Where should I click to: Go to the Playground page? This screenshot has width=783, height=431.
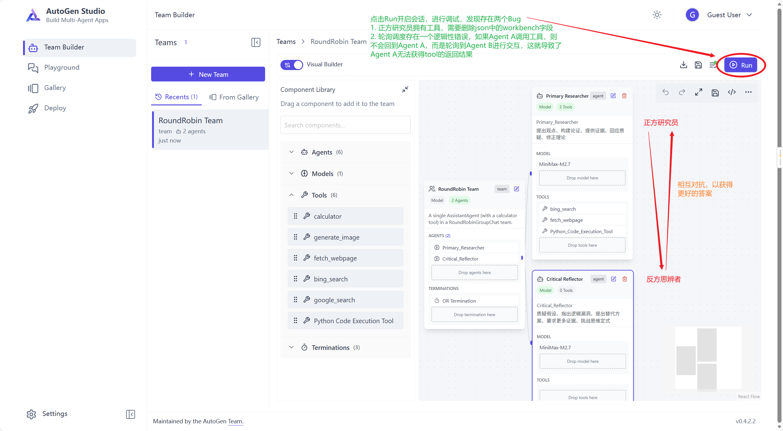click(80, 68)
